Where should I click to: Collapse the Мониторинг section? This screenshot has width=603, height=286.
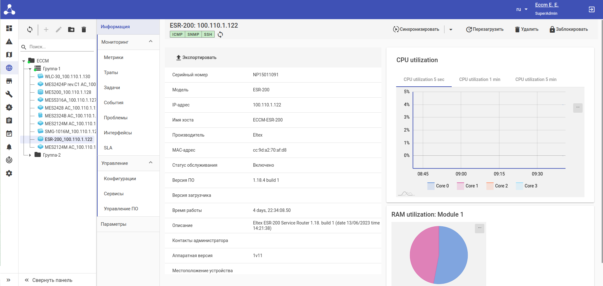click(x=151, y=42)
